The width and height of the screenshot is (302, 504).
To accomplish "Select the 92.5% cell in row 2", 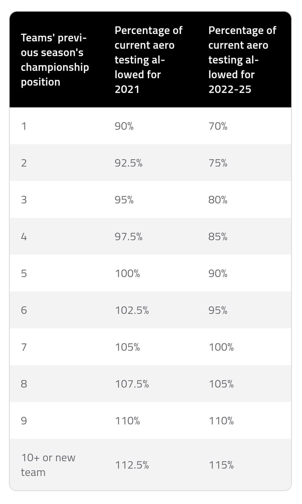I will pyautogui.click(x=129, y=163).
